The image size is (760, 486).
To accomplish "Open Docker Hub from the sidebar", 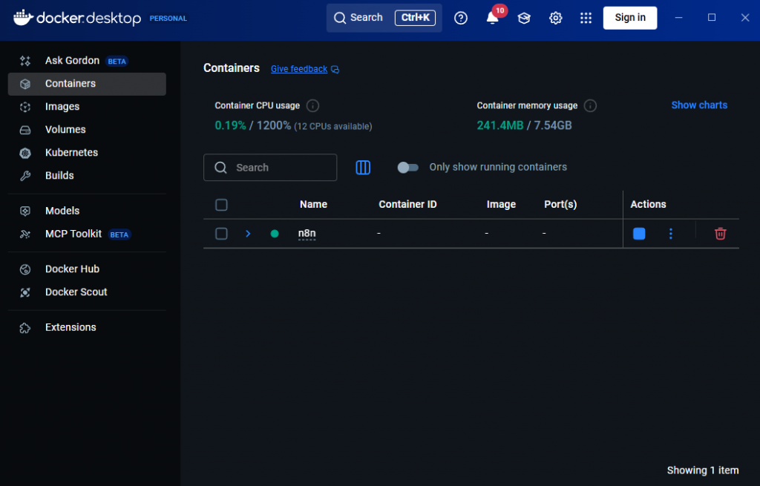I will pyautogui.click(x=87, y=269).
